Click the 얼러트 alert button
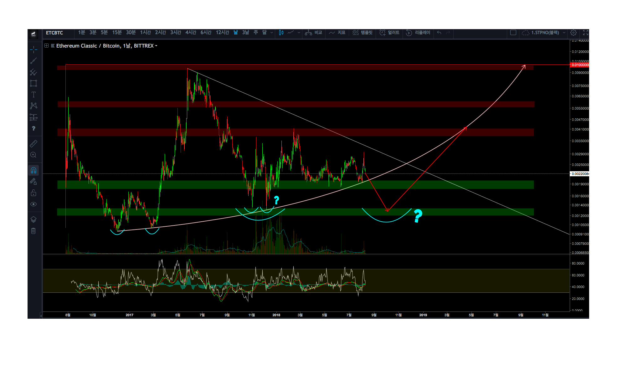Image resolution: width=617 pixels, height=366 pixels. tap(389, 33)
